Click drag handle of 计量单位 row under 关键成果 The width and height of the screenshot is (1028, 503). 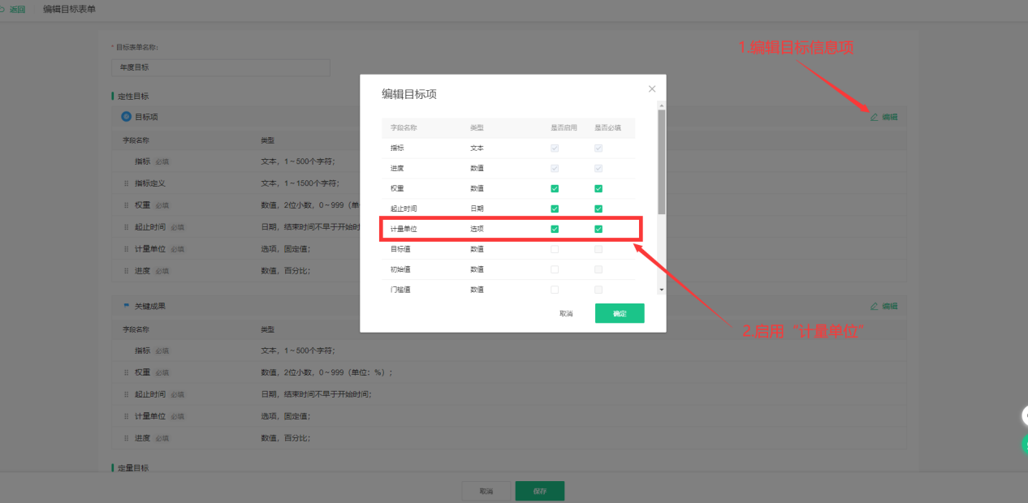click(x=126, y=416)
